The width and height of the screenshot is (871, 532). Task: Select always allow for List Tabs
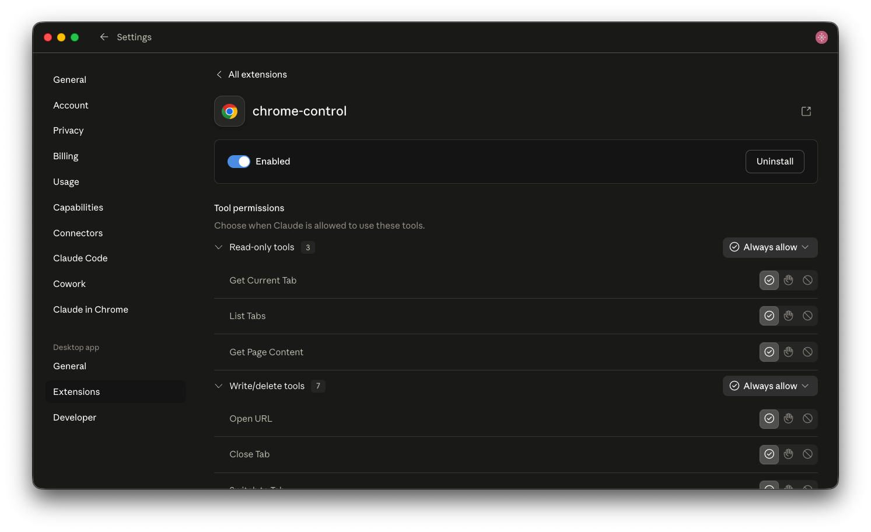(769, 316)
